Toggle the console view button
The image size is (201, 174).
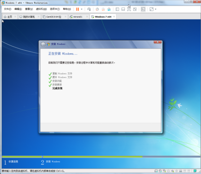143,9
